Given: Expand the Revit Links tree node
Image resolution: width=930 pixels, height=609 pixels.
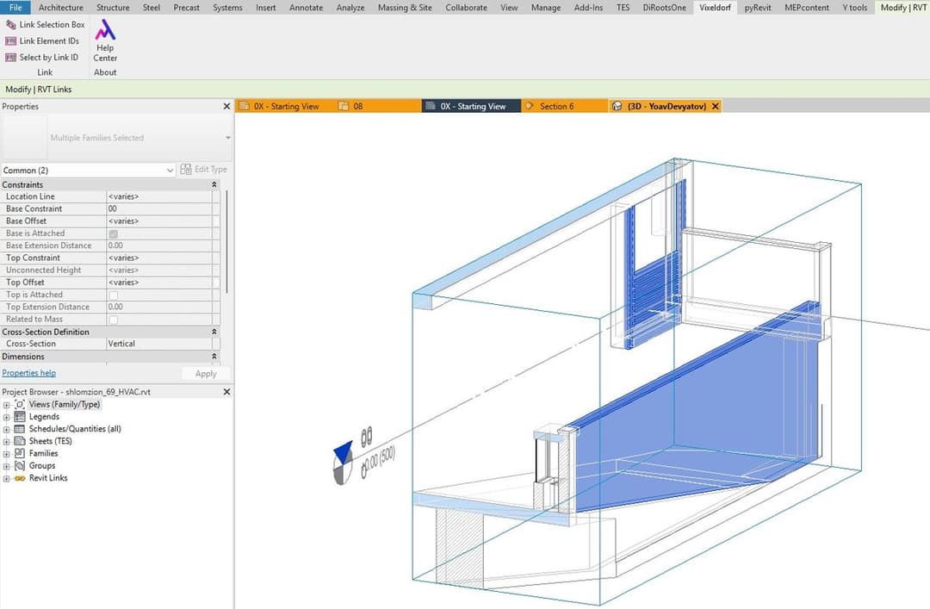Looking at the screenshot, I should [7, 478].
